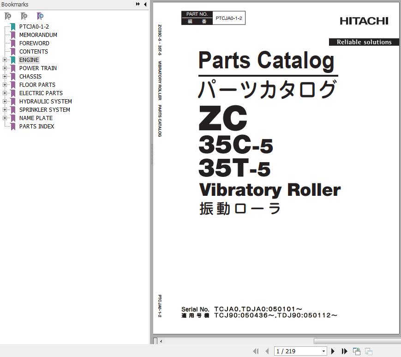
Task: Click the Reliable solutions banner
Action: click(364, 42)
